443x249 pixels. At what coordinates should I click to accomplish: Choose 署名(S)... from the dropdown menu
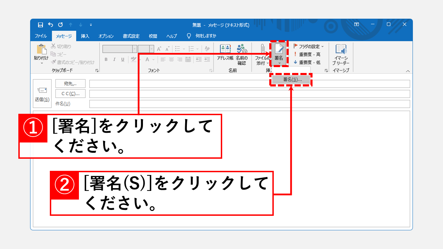pyautogui.click(x=291, y=80)
